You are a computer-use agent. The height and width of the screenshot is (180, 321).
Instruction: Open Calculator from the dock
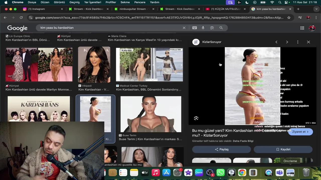point(253,172)
